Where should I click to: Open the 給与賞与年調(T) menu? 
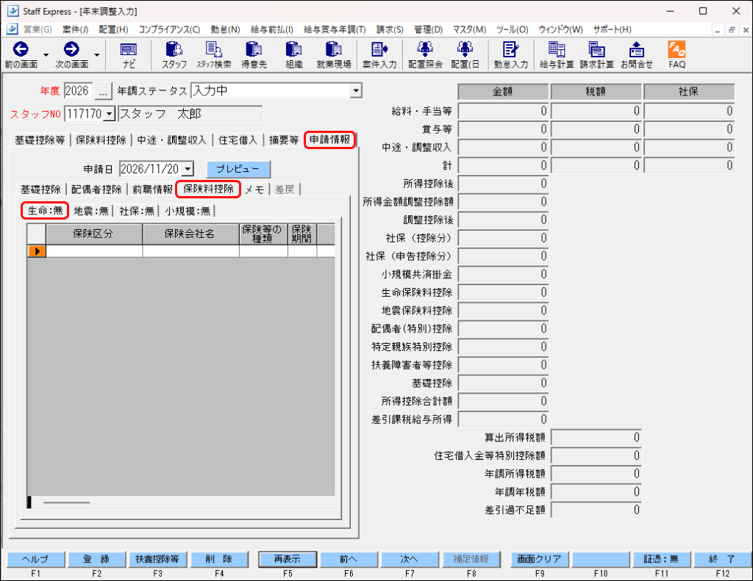click(335, 29)
